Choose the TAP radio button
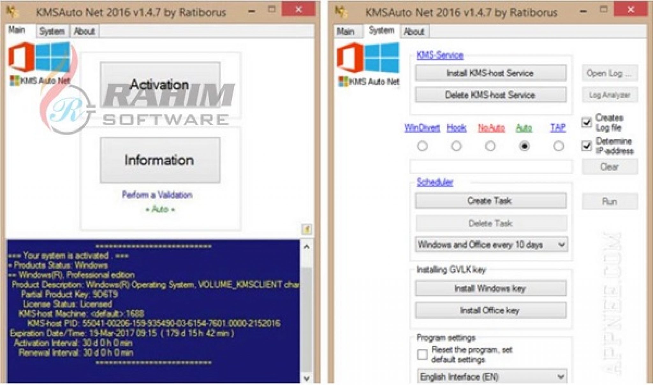This screenshot has width=653, height=385. coord(558,146)
